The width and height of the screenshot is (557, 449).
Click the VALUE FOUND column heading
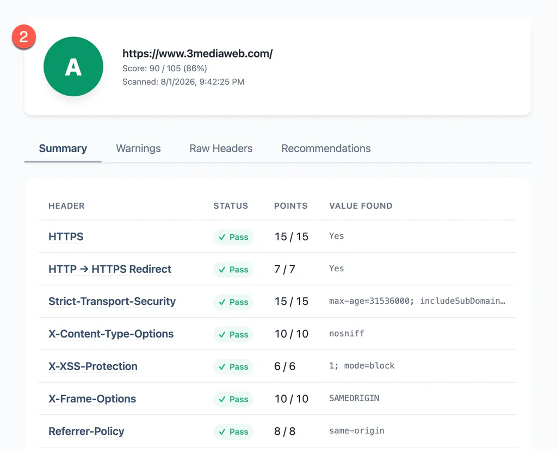click(x=361, y=206)
